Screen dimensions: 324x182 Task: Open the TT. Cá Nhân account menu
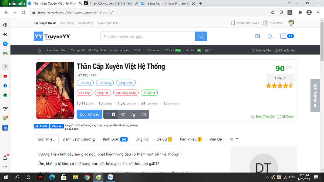pyautogui.click(x=273, y=23)
